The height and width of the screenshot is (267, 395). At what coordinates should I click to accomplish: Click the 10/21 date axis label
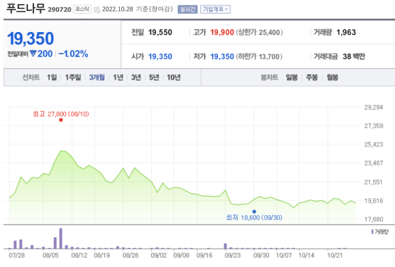coord(335,255)
